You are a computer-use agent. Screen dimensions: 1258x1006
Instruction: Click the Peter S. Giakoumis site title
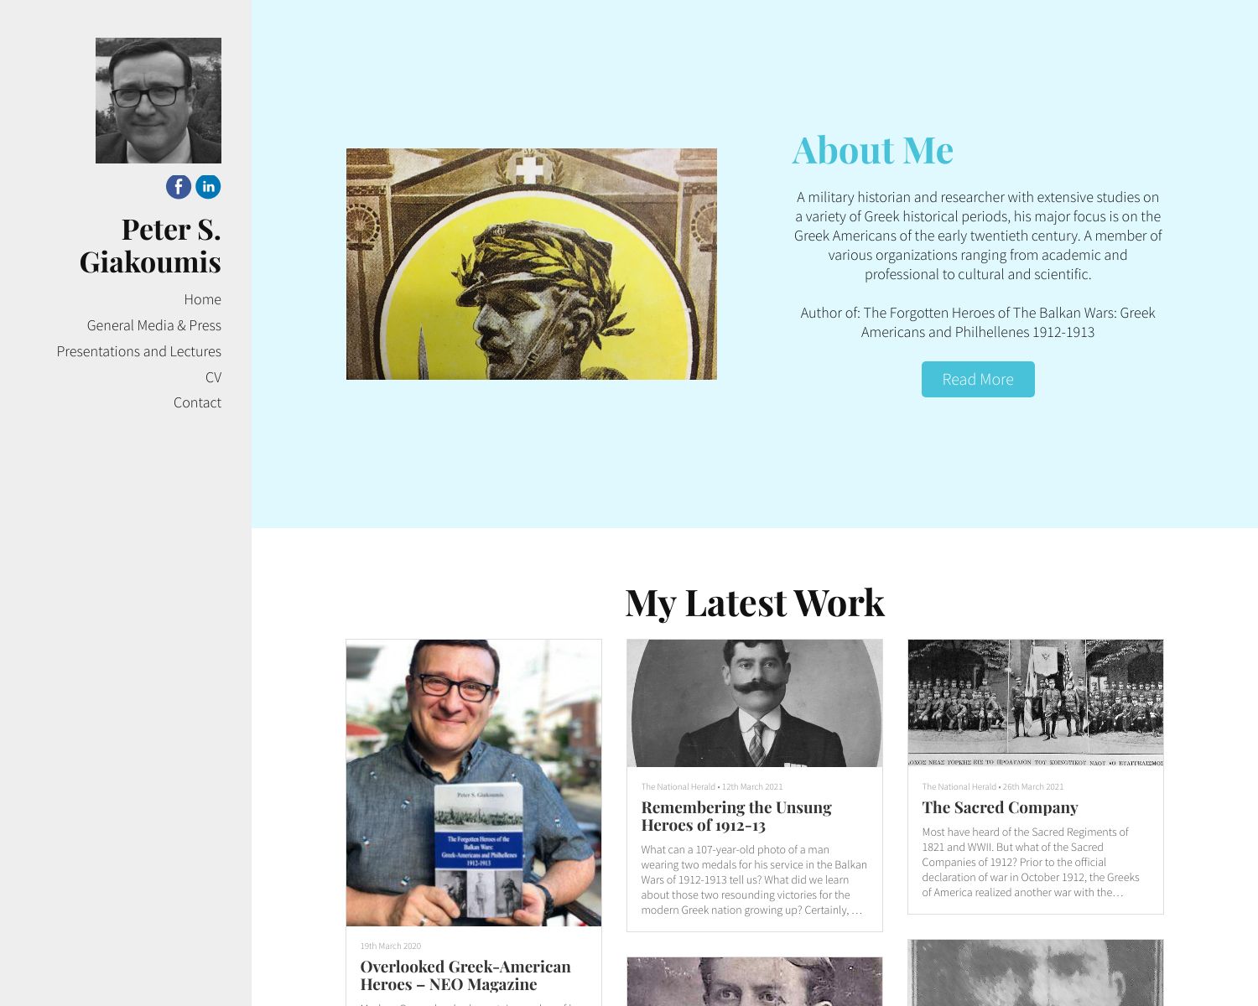pyautogui.click(x=150, y=245)
